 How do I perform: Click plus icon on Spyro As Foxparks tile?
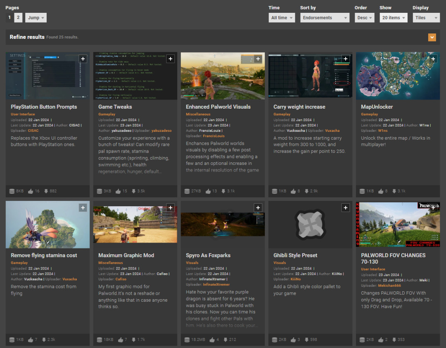258,208
